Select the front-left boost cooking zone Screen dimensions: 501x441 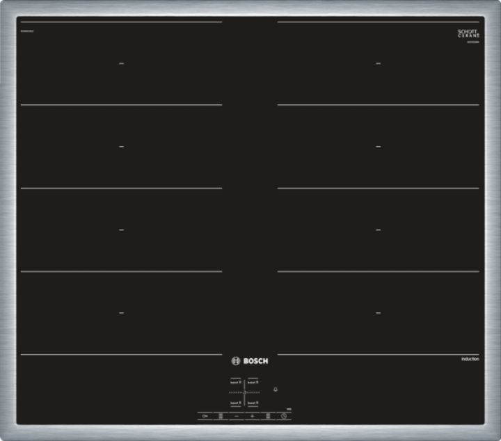pyautogui.click(x=236, y=403)
